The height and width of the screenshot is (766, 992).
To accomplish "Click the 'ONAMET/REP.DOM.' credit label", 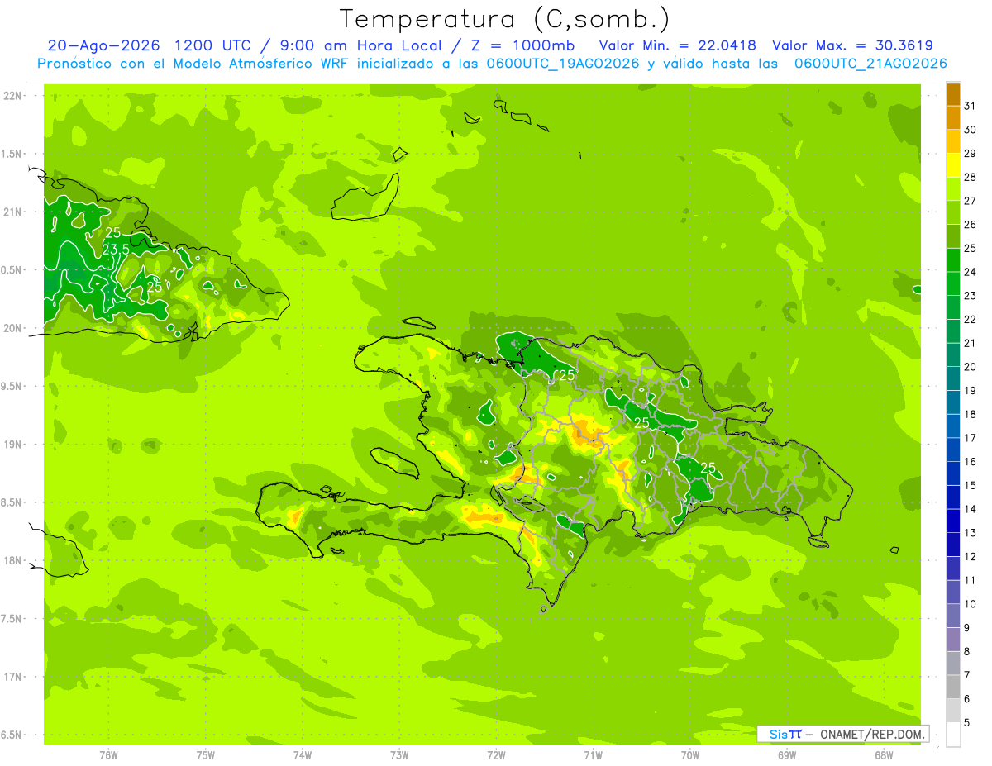I will [x=870, y=734].
